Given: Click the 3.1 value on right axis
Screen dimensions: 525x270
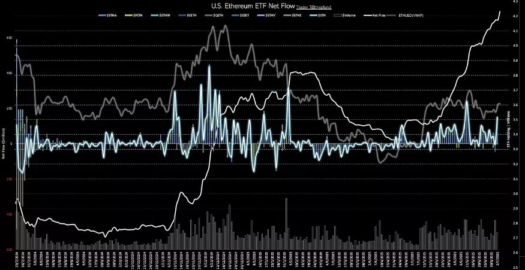Looking at the screenshot, I should pyautogui.click(x=515, y=179).
